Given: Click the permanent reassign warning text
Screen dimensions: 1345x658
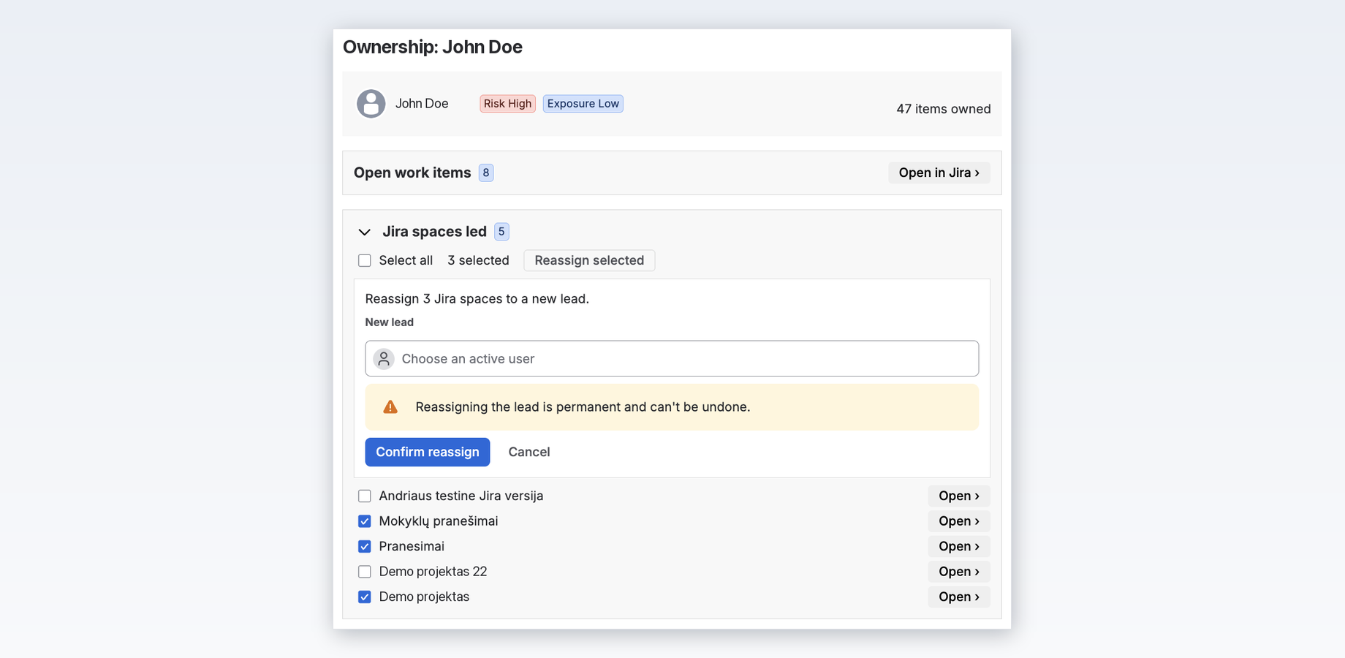Looking at the screenshot, I should click(x=583, y=407).
